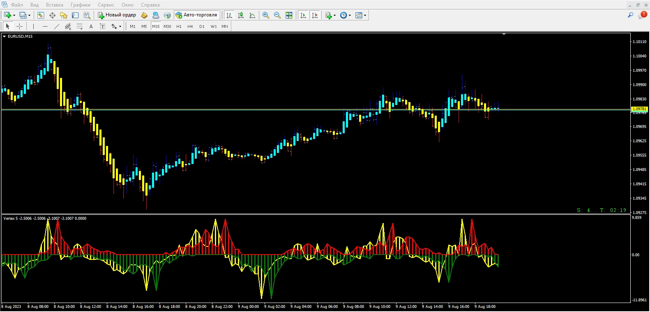This screenshot has width=650, height=312.
Task: Launch MetaEditor via yellow book icon
Action: pyautogui.click(x=144, y=15)
